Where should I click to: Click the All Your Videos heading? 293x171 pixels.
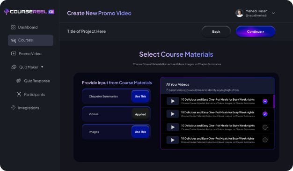pos(177,85)
